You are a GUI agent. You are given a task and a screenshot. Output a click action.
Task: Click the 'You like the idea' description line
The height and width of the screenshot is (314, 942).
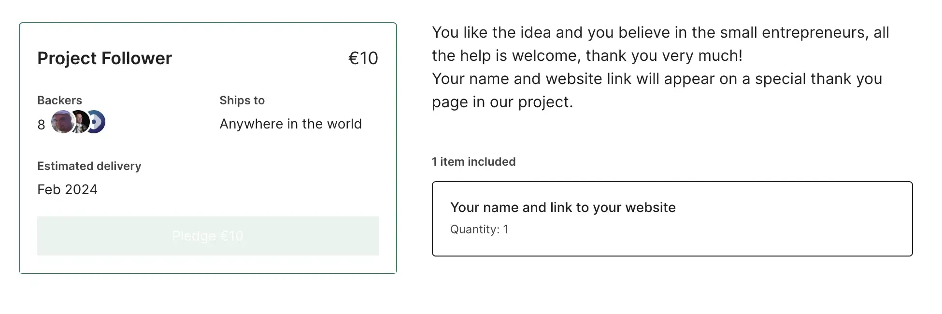(660, 33)
